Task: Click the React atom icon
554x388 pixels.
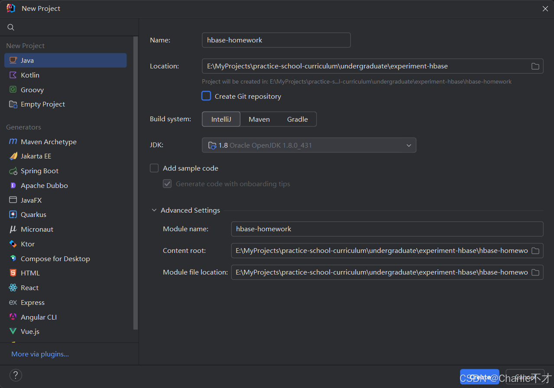Action: coord(13,288)
